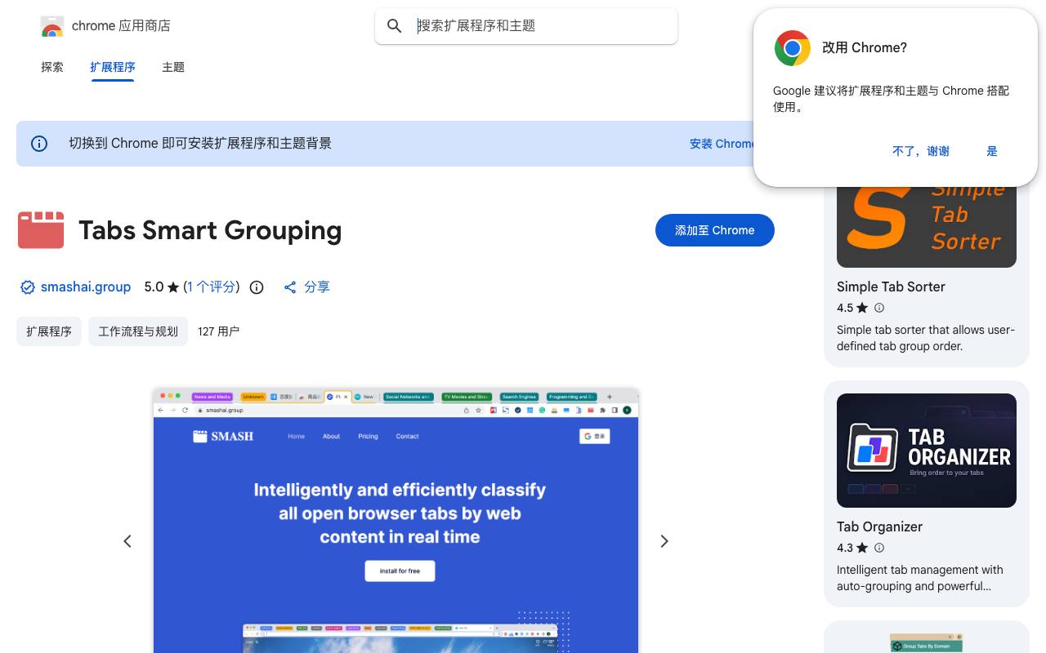This screenshot has width=1046, height=653.
Task: Click the previous screenshot arrow
Action: (127, 541)
